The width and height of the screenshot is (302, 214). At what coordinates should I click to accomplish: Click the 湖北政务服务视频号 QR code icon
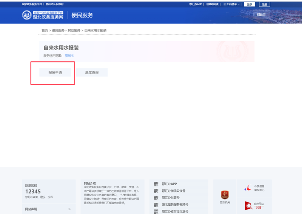156,205
